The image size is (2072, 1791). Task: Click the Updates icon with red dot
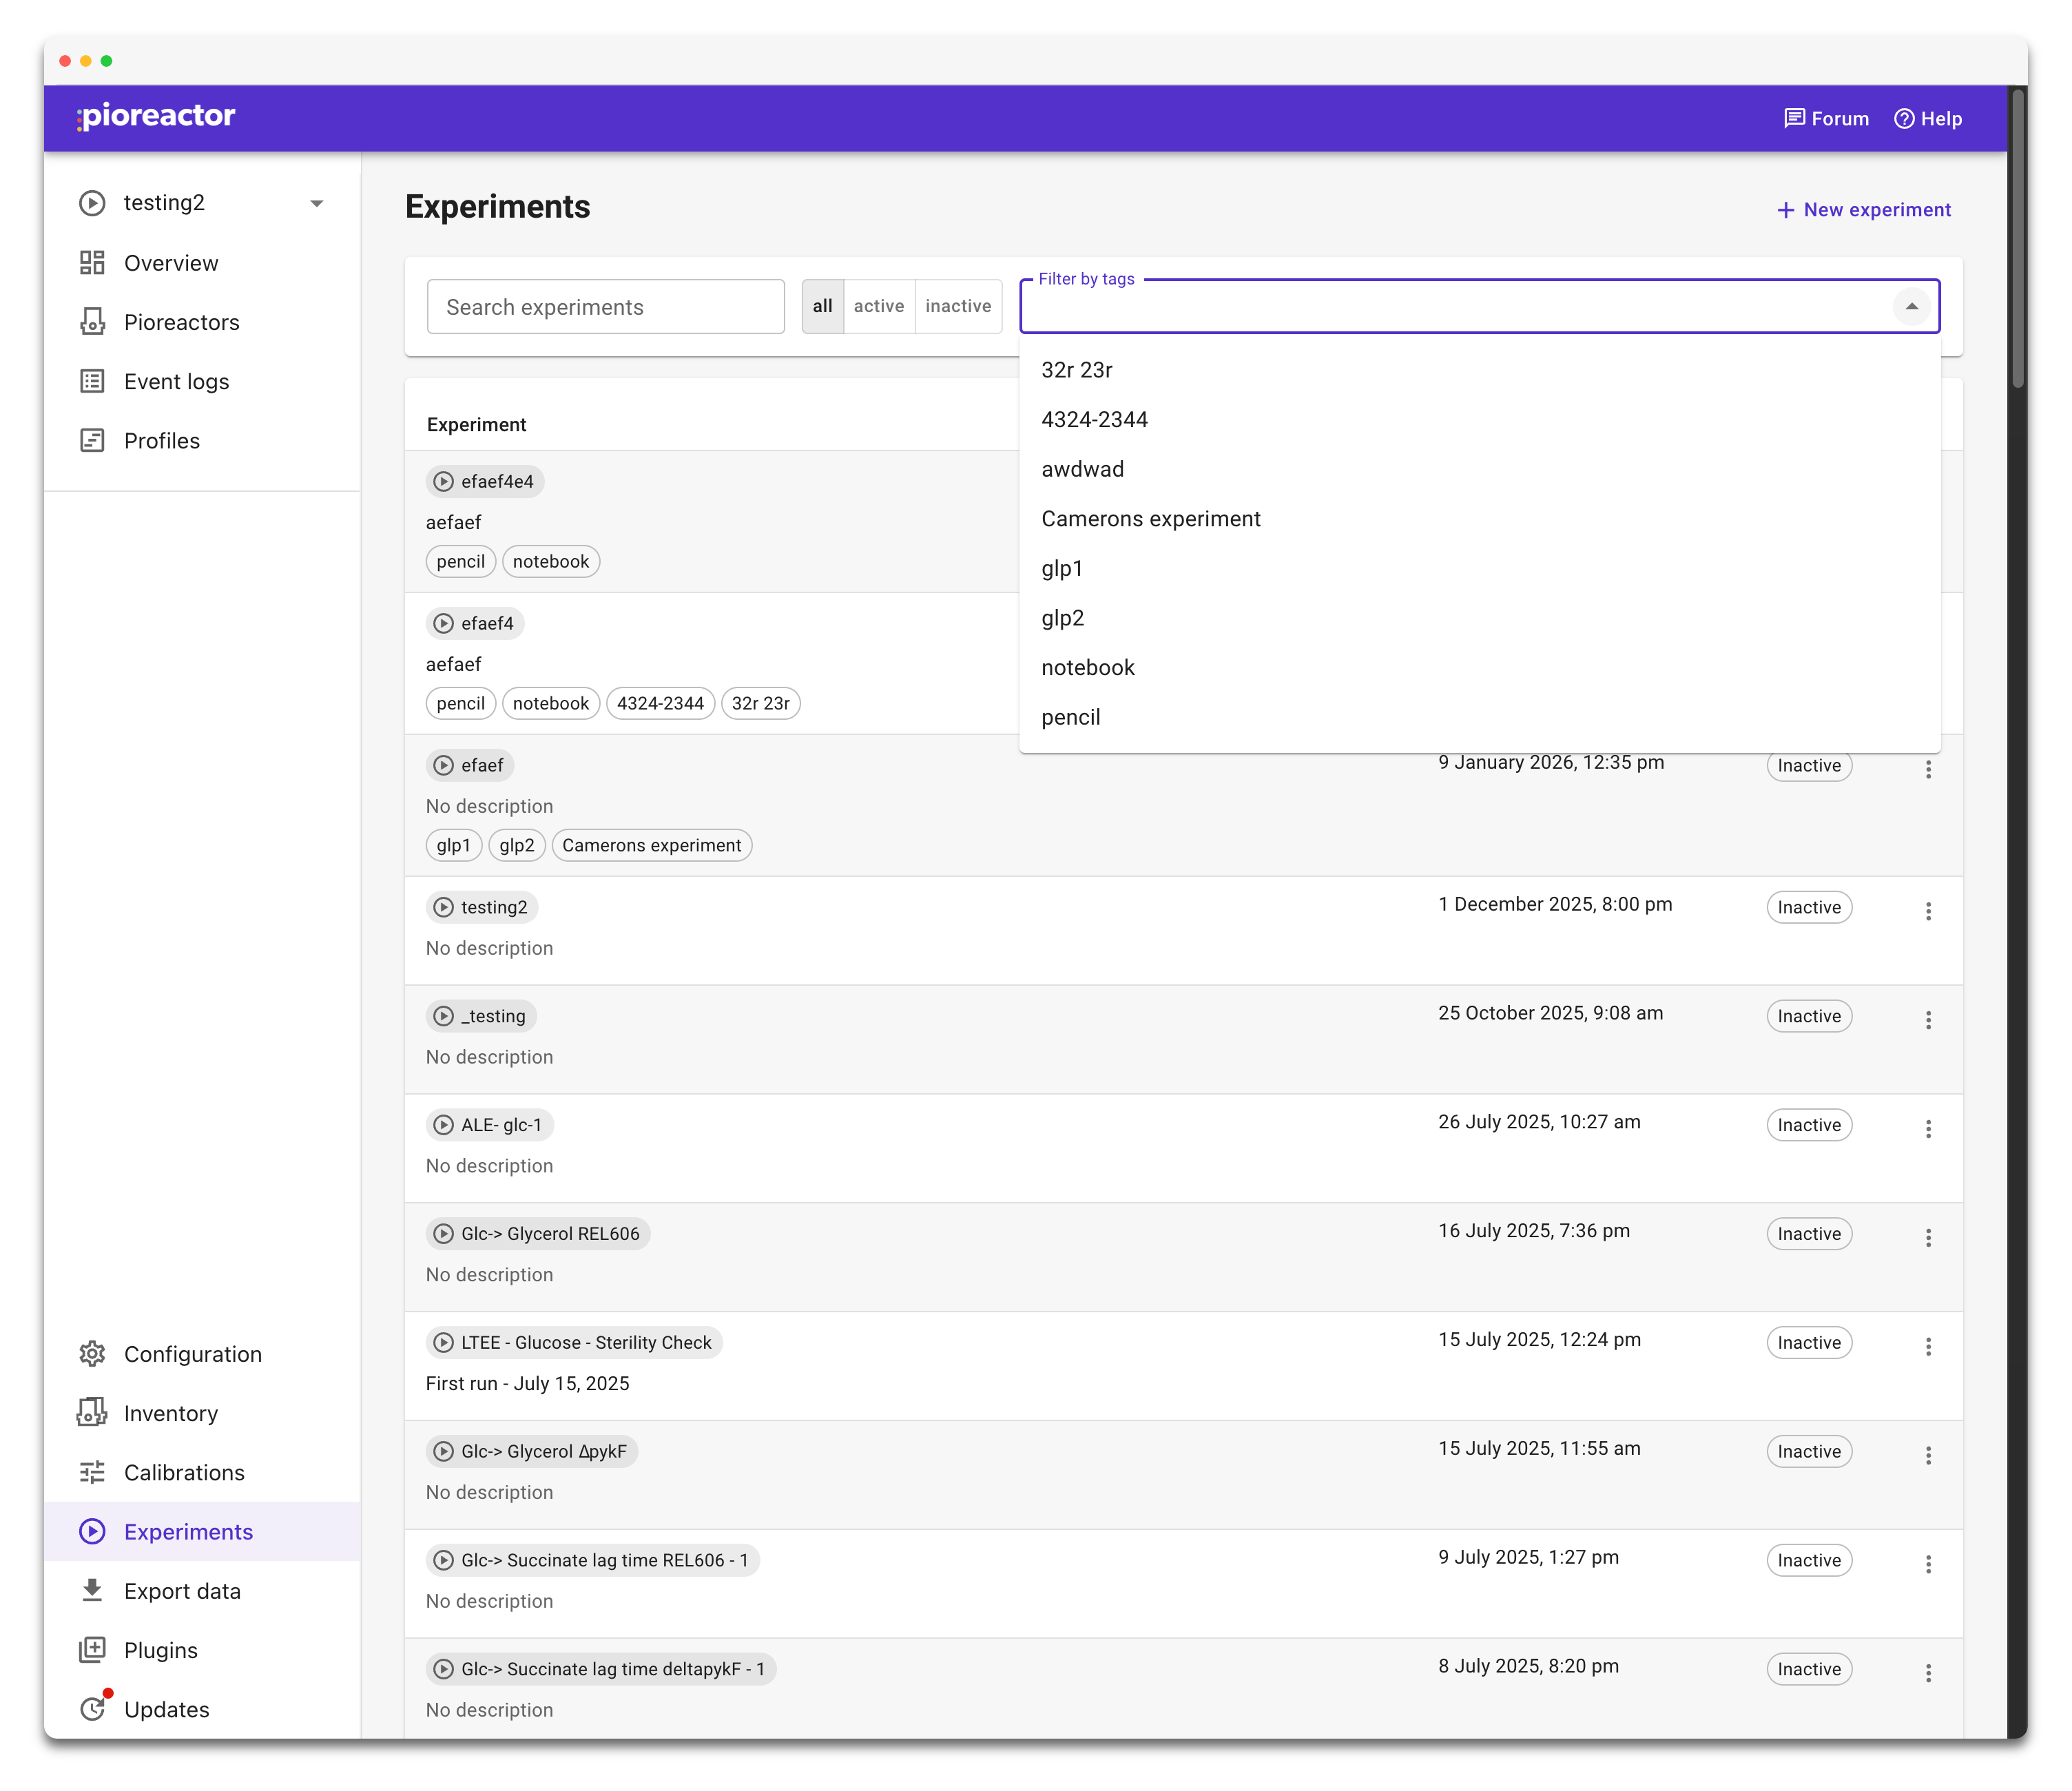point(93,1708)
